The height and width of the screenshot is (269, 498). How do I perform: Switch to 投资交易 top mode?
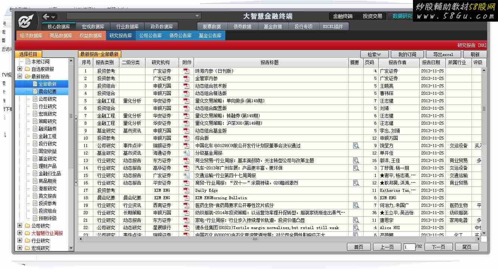(x=372, y=16)
